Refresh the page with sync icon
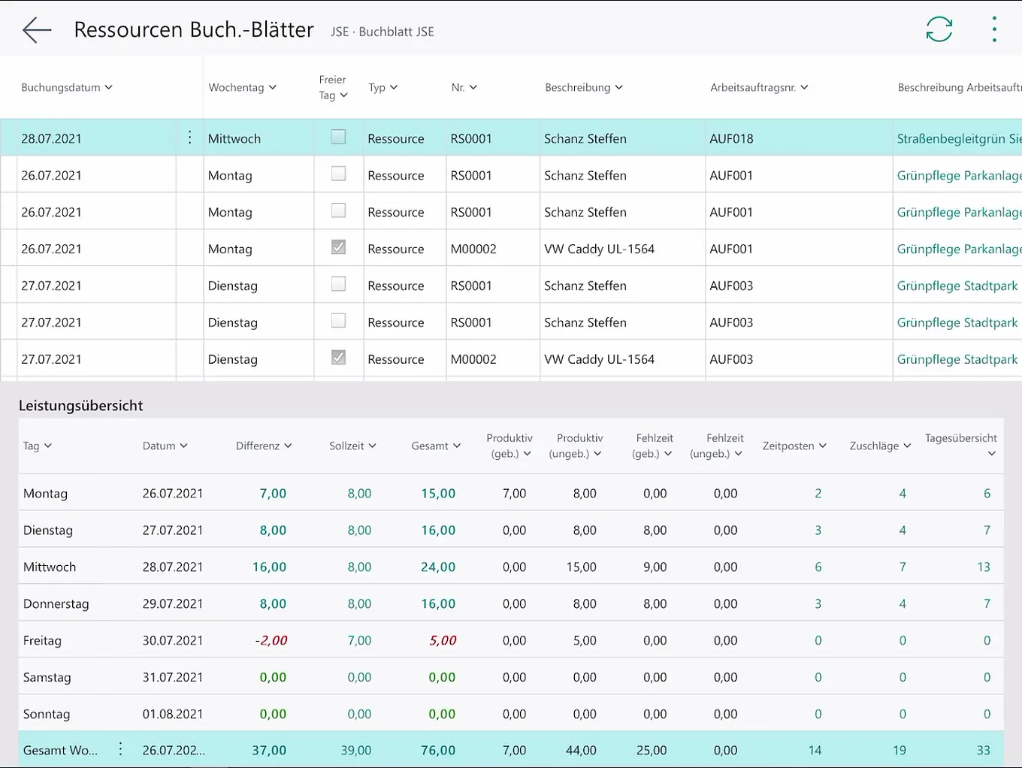Image resolution: width=1022 pixels, height=768 pixels. [939, 30]
